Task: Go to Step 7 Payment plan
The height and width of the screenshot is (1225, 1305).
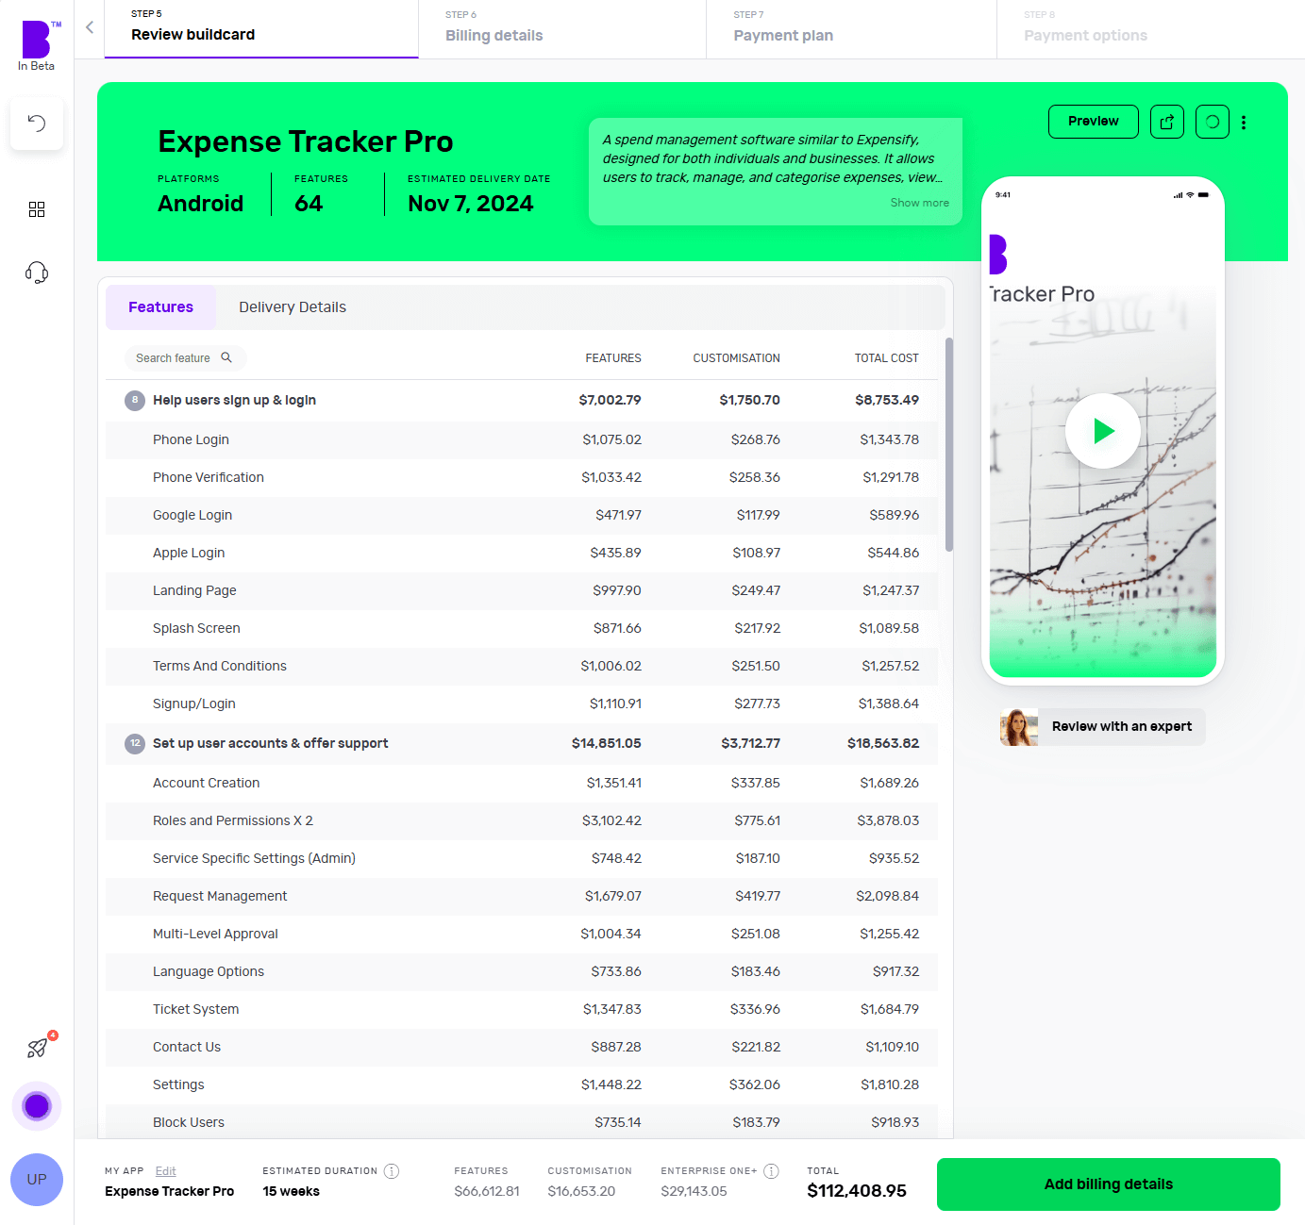Action: [851, 28]
